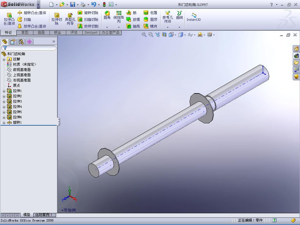Screen dimensions: 300x225
Task: Switch to the Motion Study 1 (运动算例 1) tab
Action: click(x=45, y=215)
